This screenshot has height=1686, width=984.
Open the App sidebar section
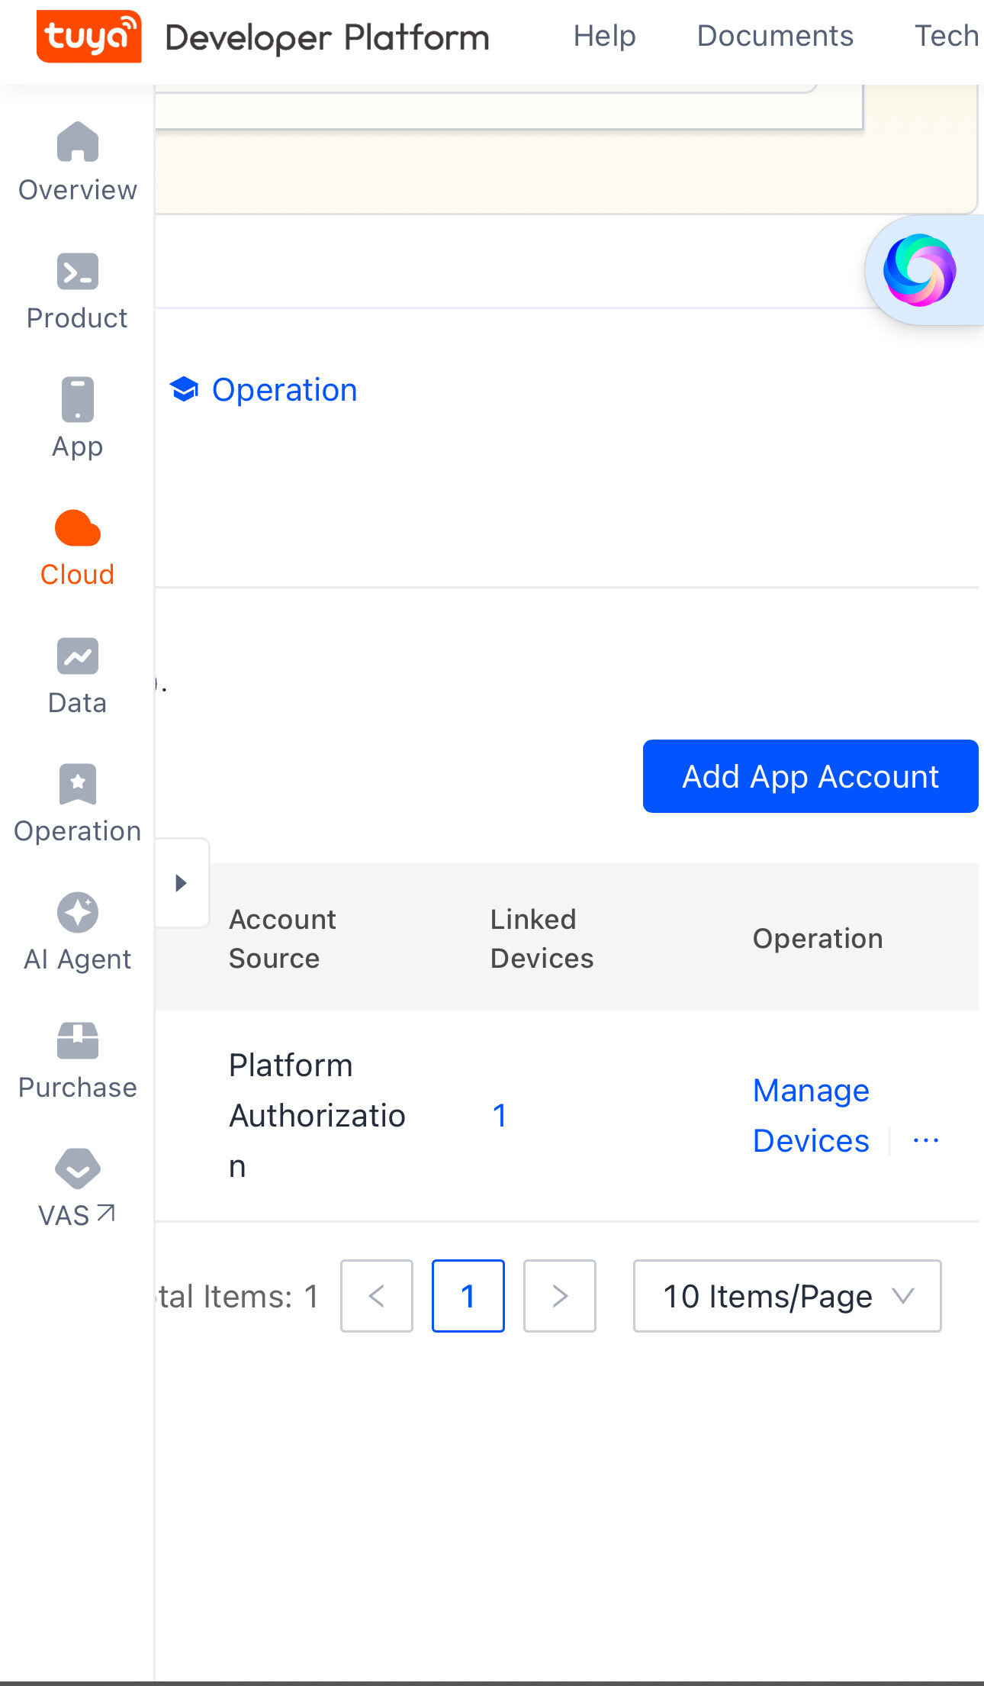coord(77,419)
